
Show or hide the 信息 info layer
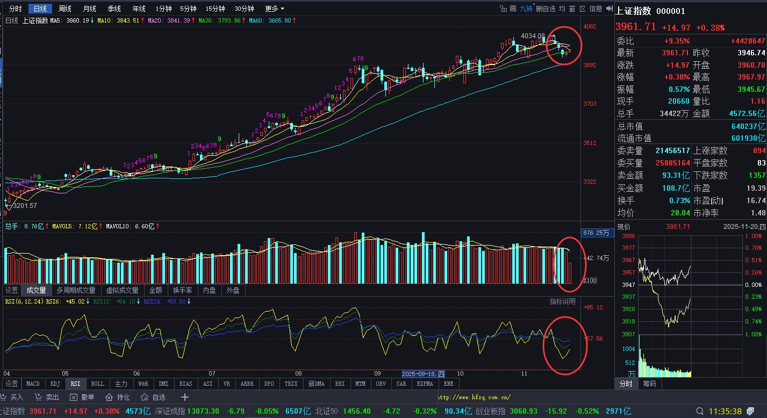click(x=596, y=9)
